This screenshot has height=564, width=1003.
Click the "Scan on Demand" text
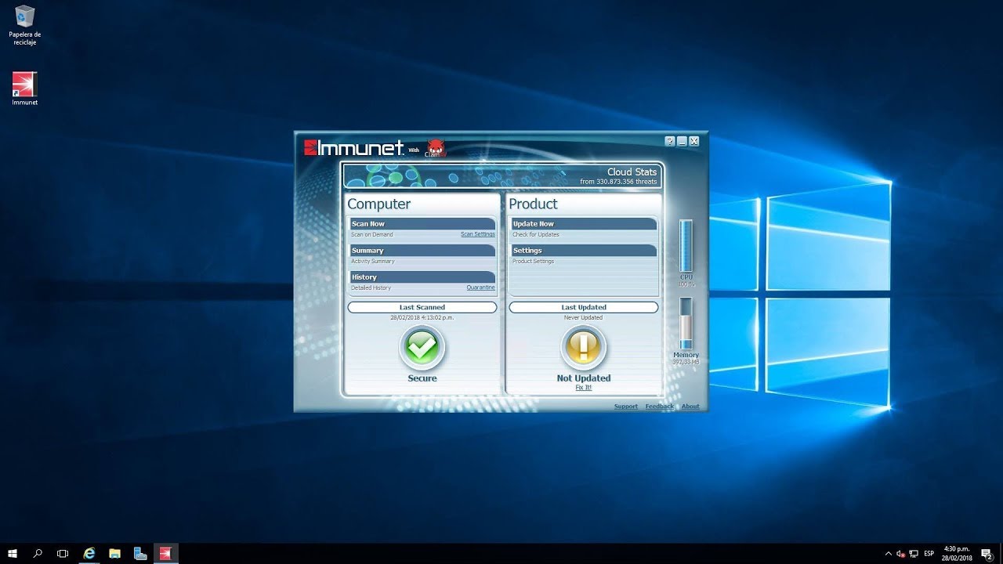click(x=372, y=235)
